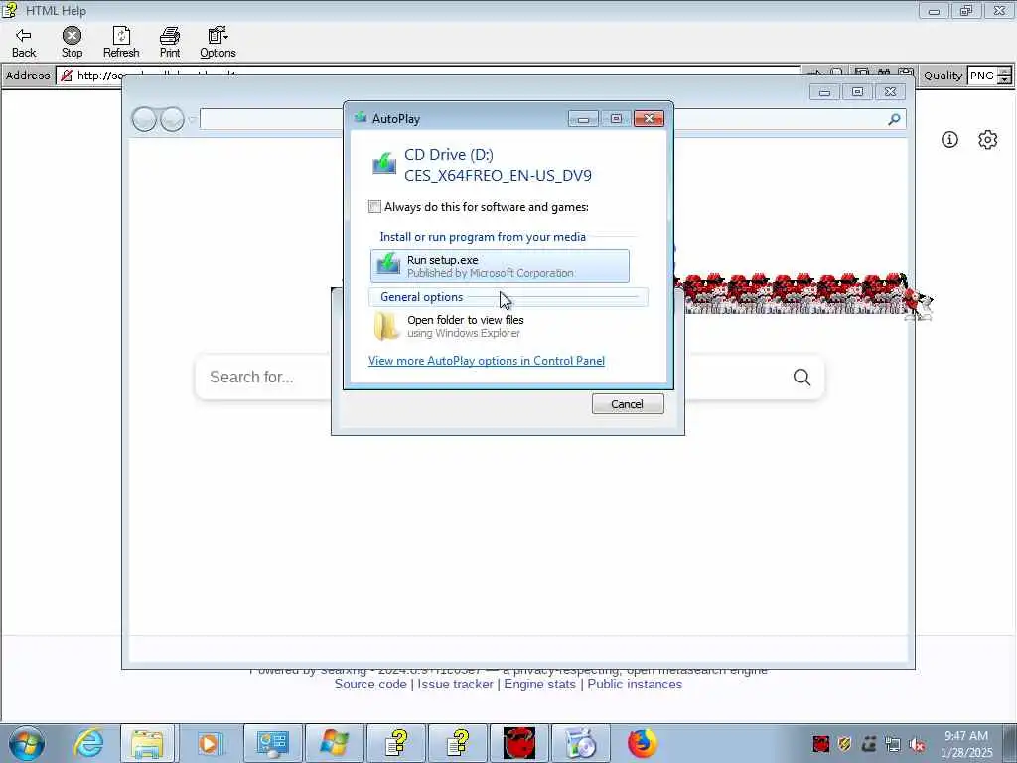1017x763 pixels.
Task: Click the Stop toolbar button
Action: (72, 43)
